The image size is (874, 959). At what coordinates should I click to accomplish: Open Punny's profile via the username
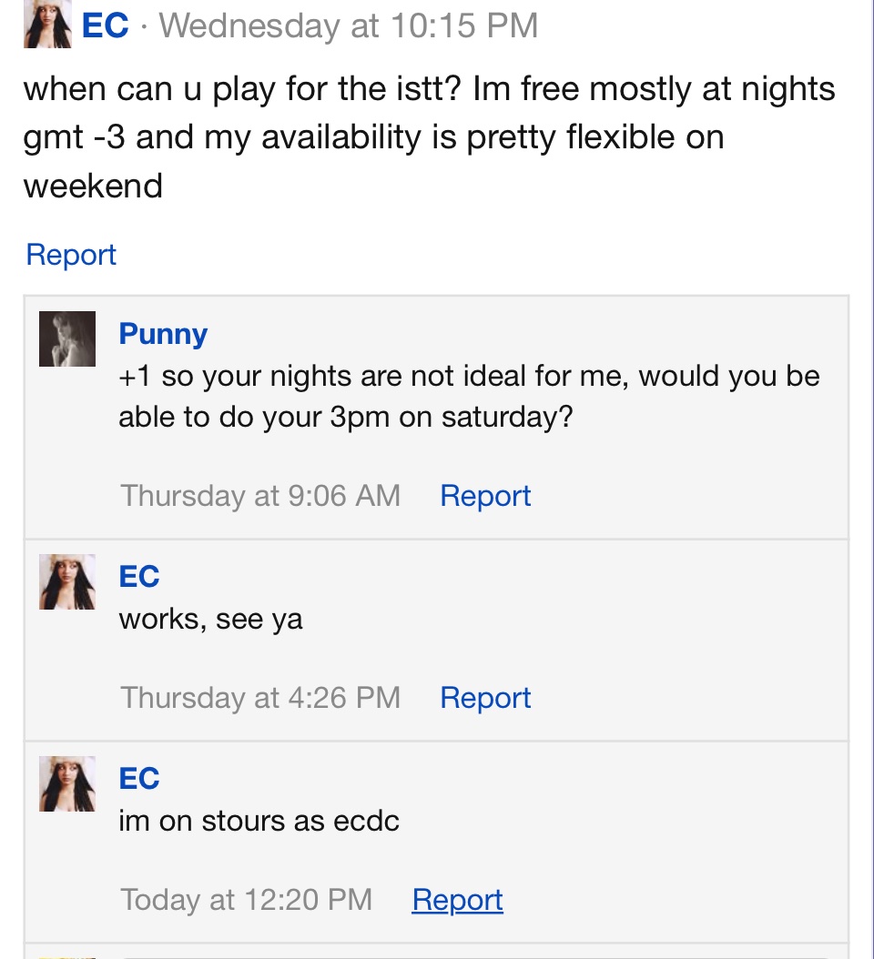click(163, 334)
